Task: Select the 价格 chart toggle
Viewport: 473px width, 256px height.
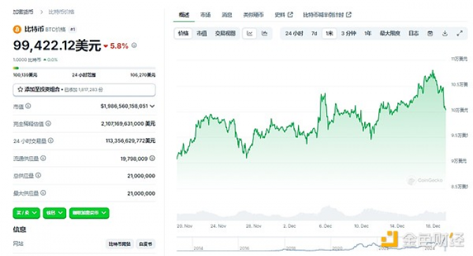Action: tap(183, 34)
